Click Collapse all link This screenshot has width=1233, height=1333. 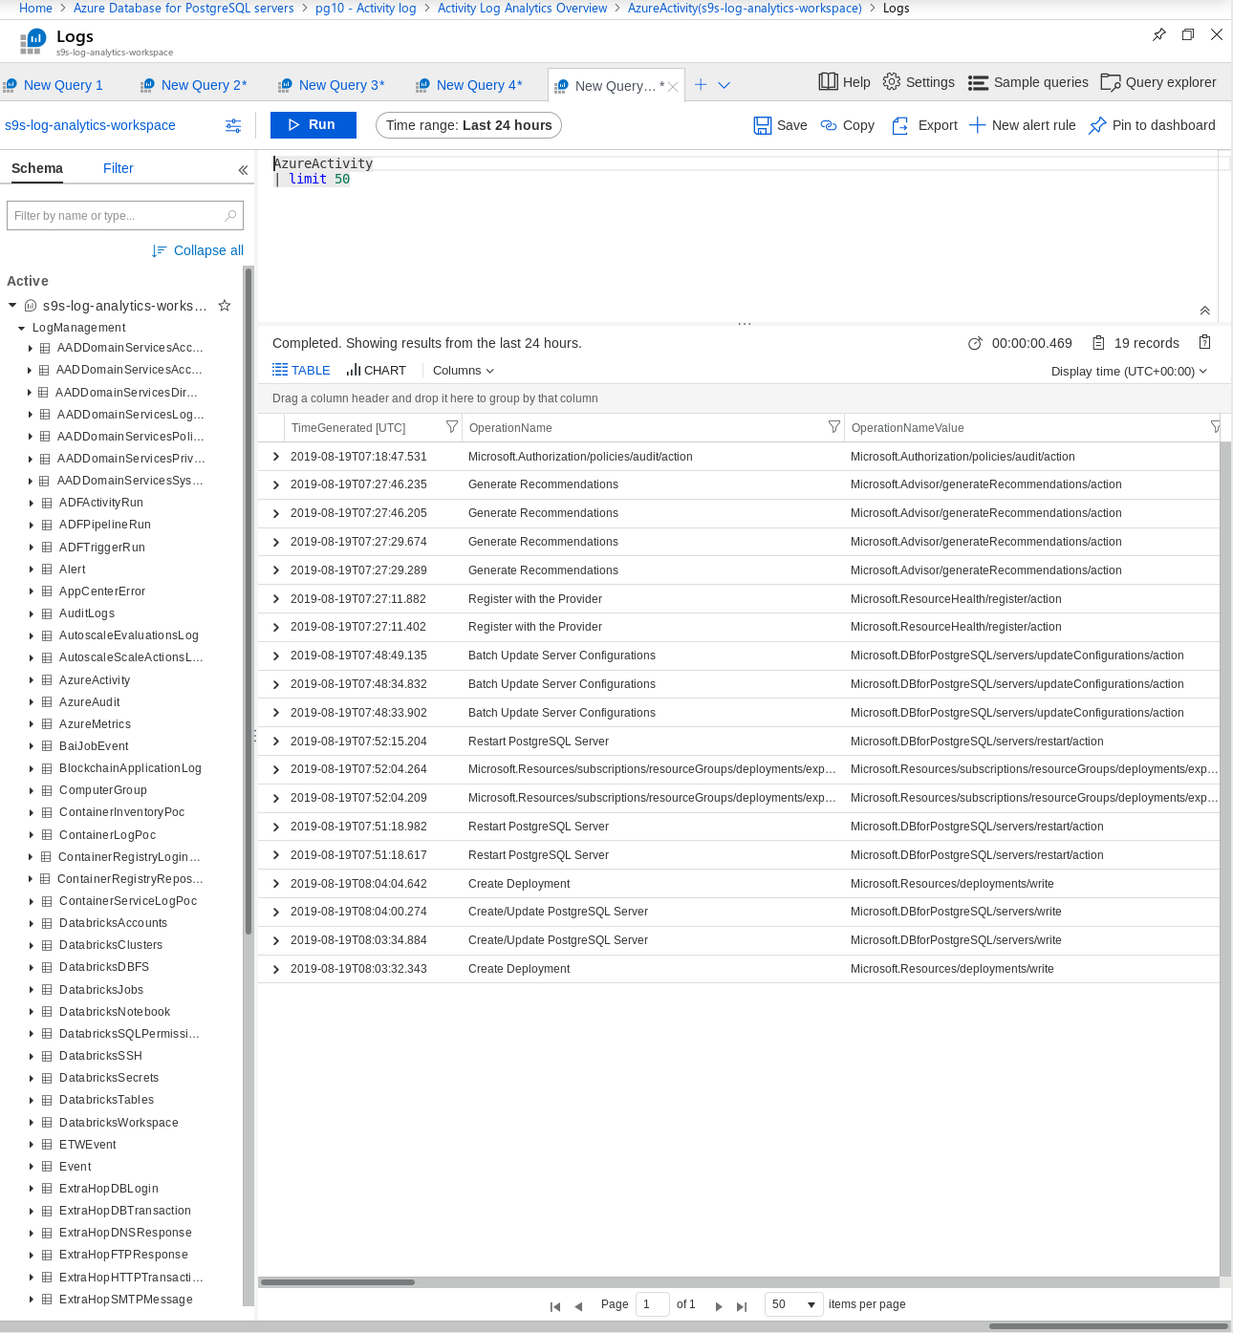pos(198,250)
